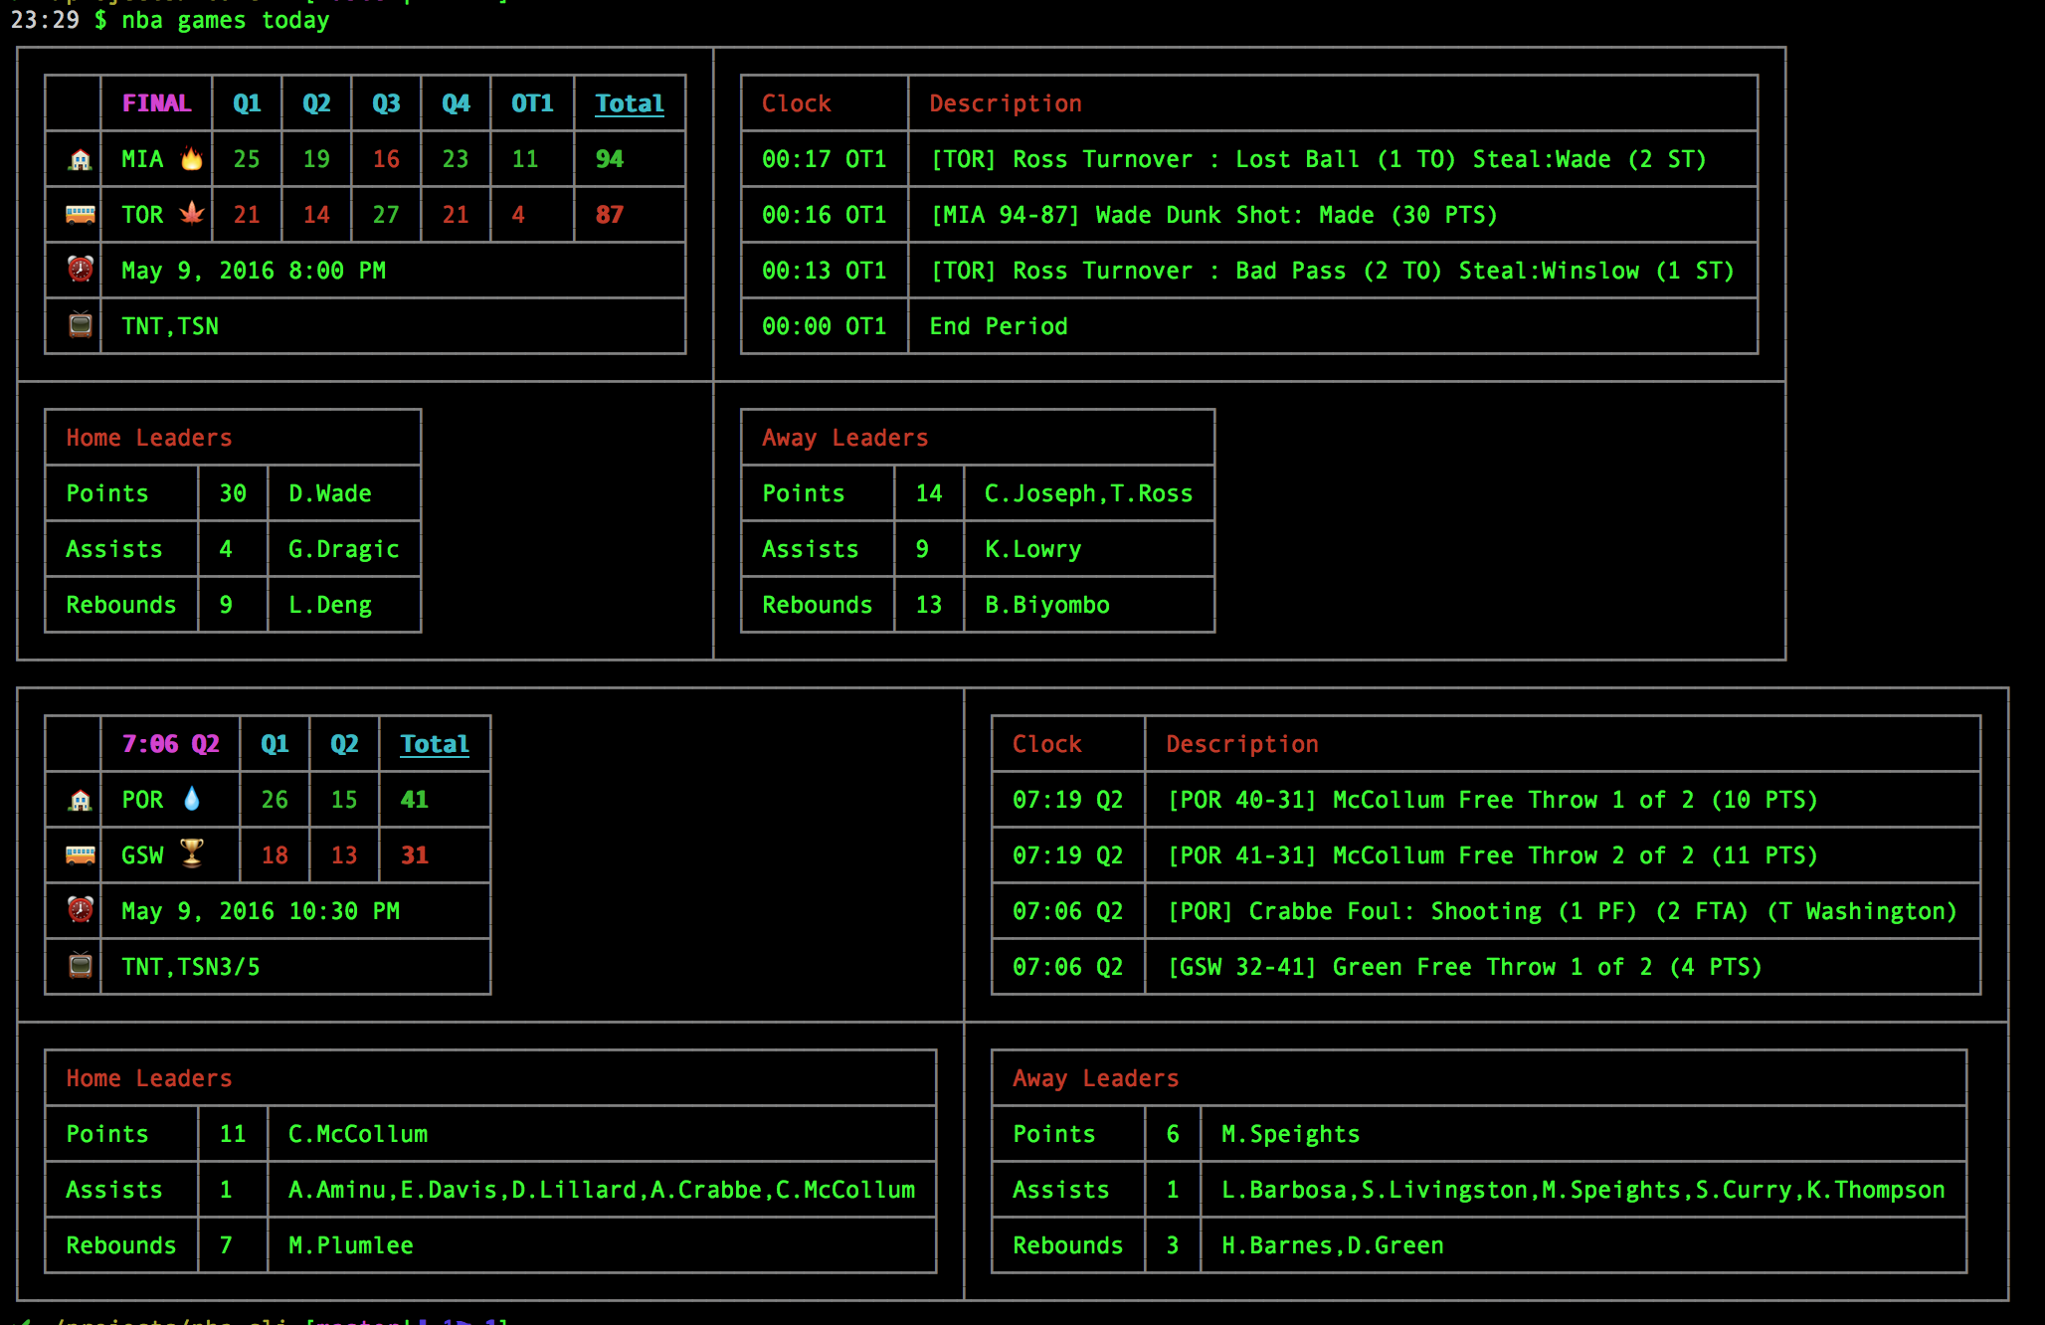Click the TV icon beside TNT,TSN3/5
The width and height of the screenshot is (2045, 1325).
coord(81,966)
